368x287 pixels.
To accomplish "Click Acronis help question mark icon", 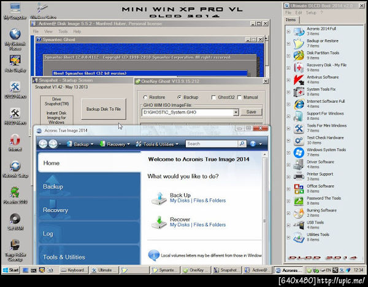I will [253, 144].
